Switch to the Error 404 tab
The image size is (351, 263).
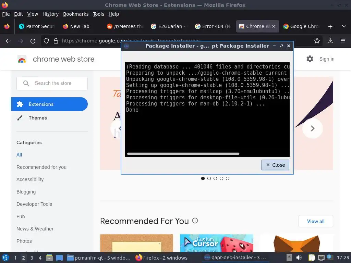click(213, 26)
